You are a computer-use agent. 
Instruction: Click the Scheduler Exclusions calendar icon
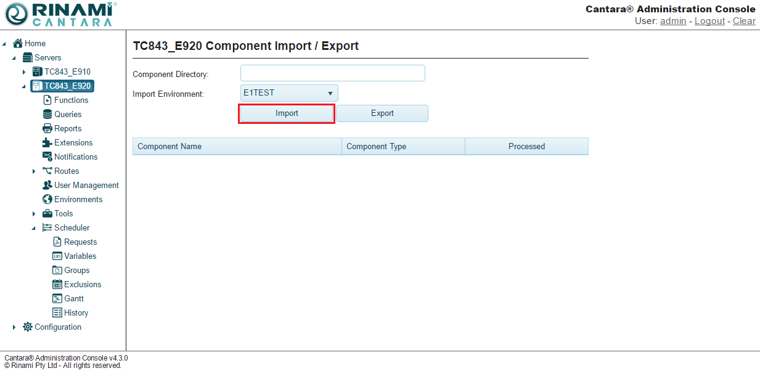click(x=57, y=284)
